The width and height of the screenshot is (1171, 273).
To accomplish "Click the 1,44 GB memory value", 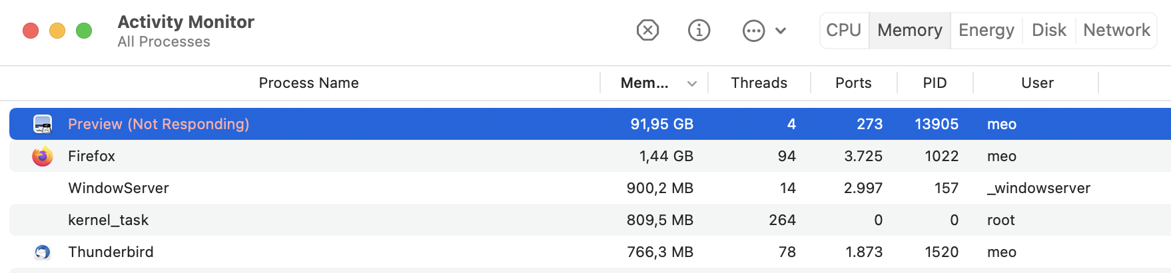I will [666, 156].
